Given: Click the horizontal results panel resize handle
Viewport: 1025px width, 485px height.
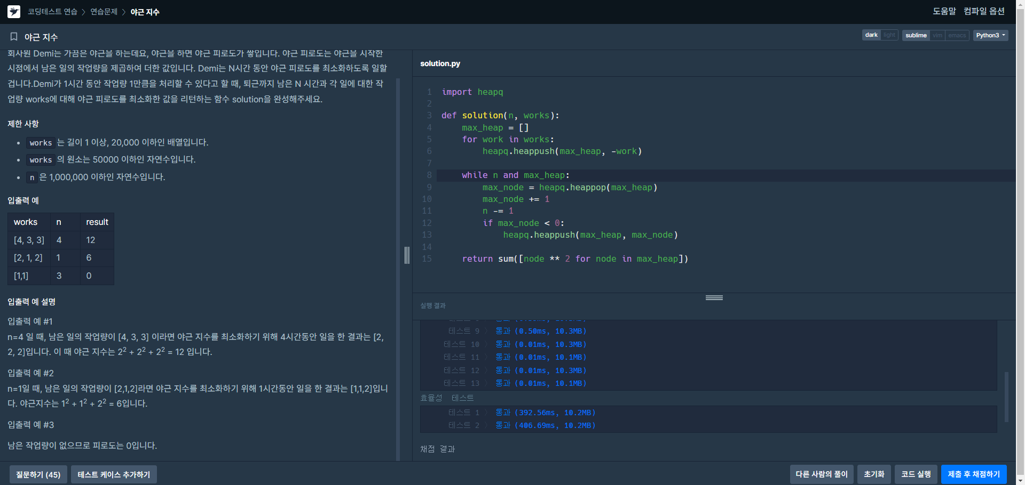Looking at the screenshot, I should (x=714, y=297).
